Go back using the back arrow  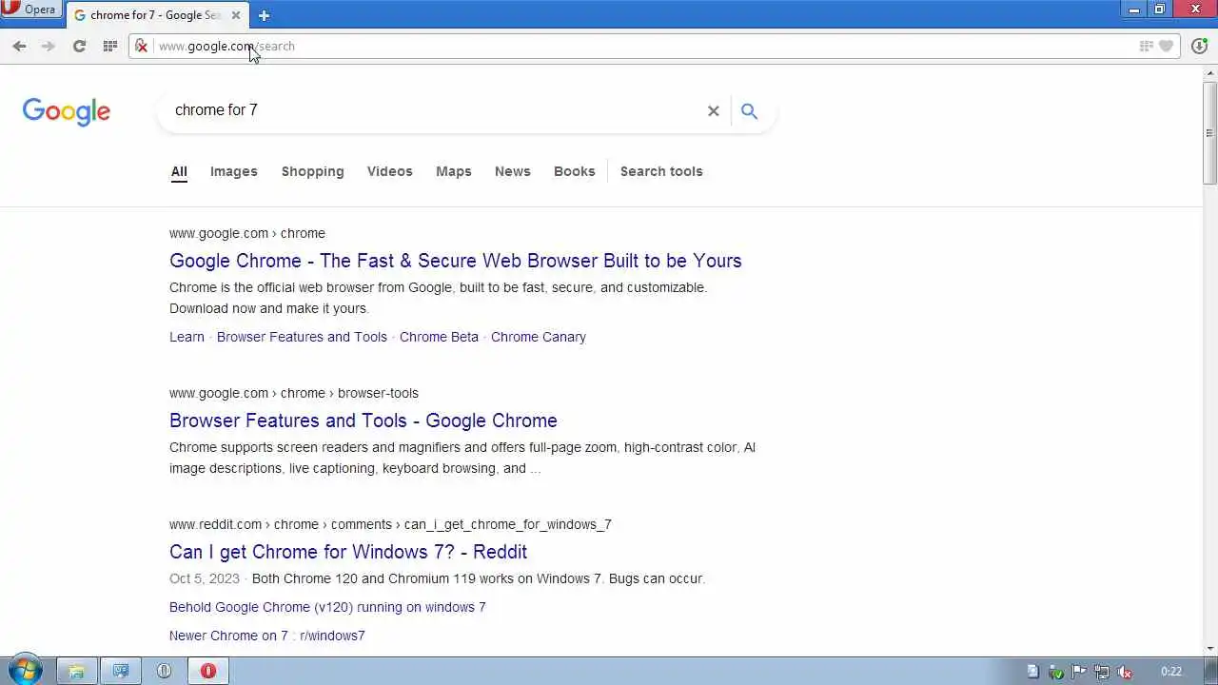click(x=19, y=46)
